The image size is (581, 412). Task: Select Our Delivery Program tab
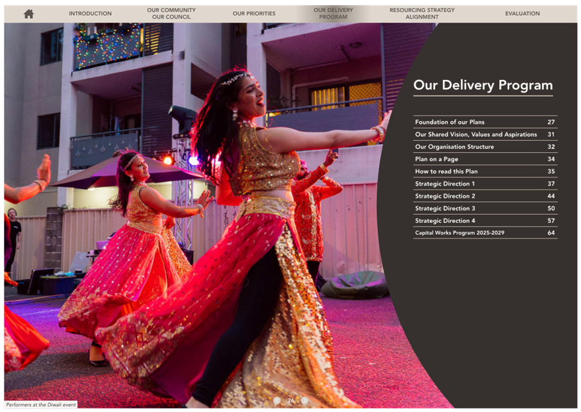(x=333, y=14)
